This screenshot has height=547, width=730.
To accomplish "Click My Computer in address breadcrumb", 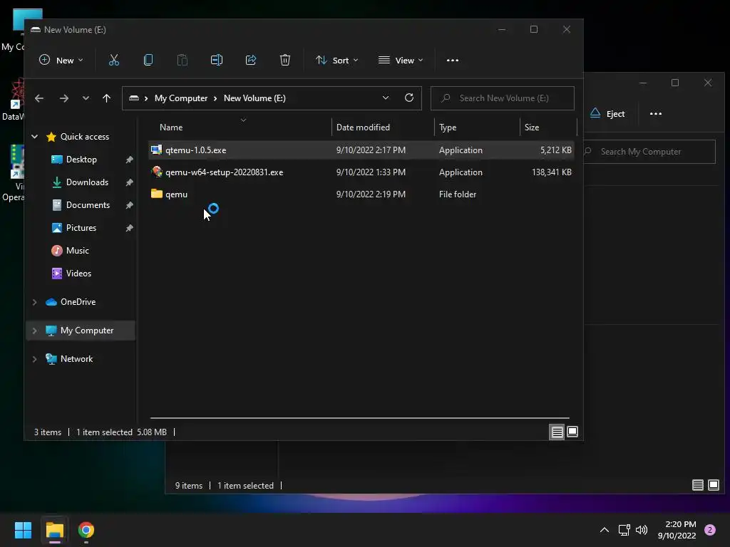I will [181, 98].
